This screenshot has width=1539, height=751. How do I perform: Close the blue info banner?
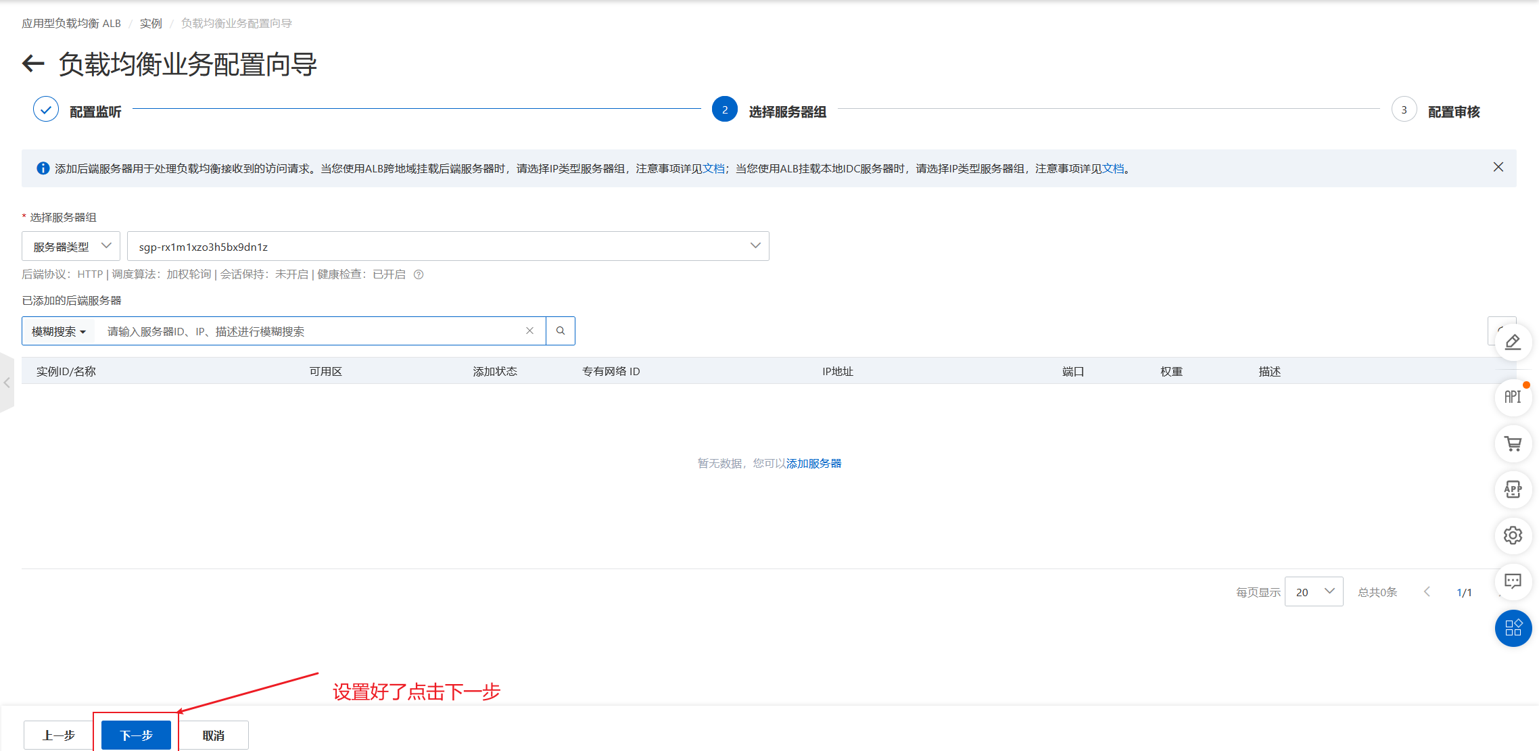pos(1498,167)
